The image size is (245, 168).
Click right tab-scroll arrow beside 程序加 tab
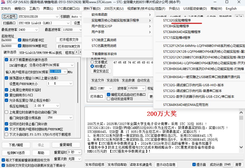[80, 52]
